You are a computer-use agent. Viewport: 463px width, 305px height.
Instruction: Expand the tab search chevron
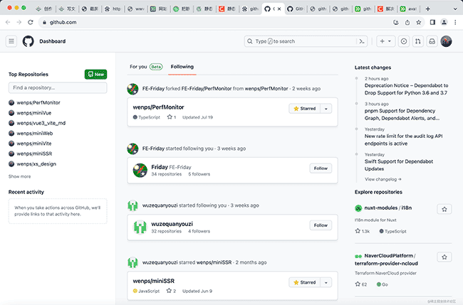455,9
